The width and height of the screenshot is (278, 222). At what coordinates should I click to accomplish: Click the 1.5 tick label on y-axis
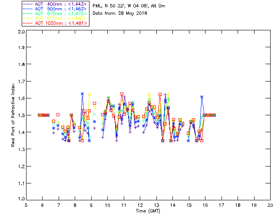click(20, 115)
